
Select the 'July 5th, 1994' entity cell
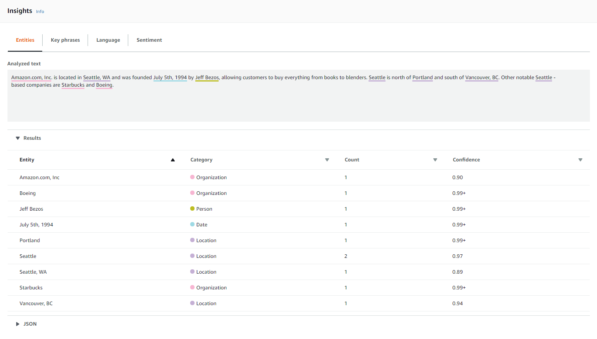(x=36, y=225)
